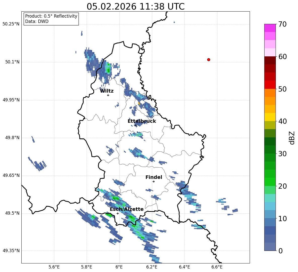Click the dBZ colorbar axis label
This screenshot has height=272, width=298.
coord(292,138)
